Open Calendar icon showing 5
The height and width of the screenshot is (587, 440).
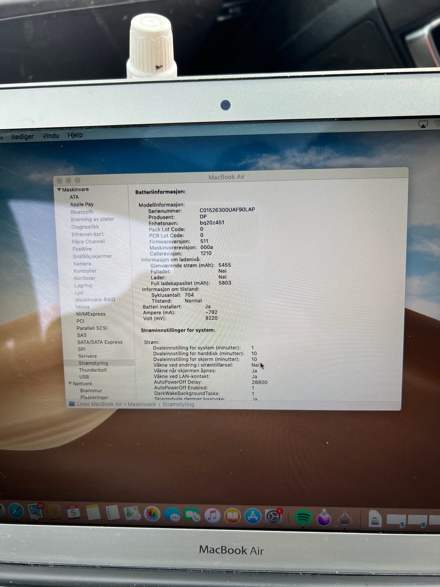click(73, 512)
